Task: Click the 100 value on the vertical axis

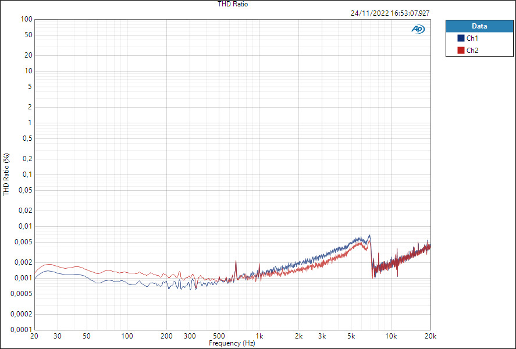Action: pyautogui.click(x=26, y=19)
